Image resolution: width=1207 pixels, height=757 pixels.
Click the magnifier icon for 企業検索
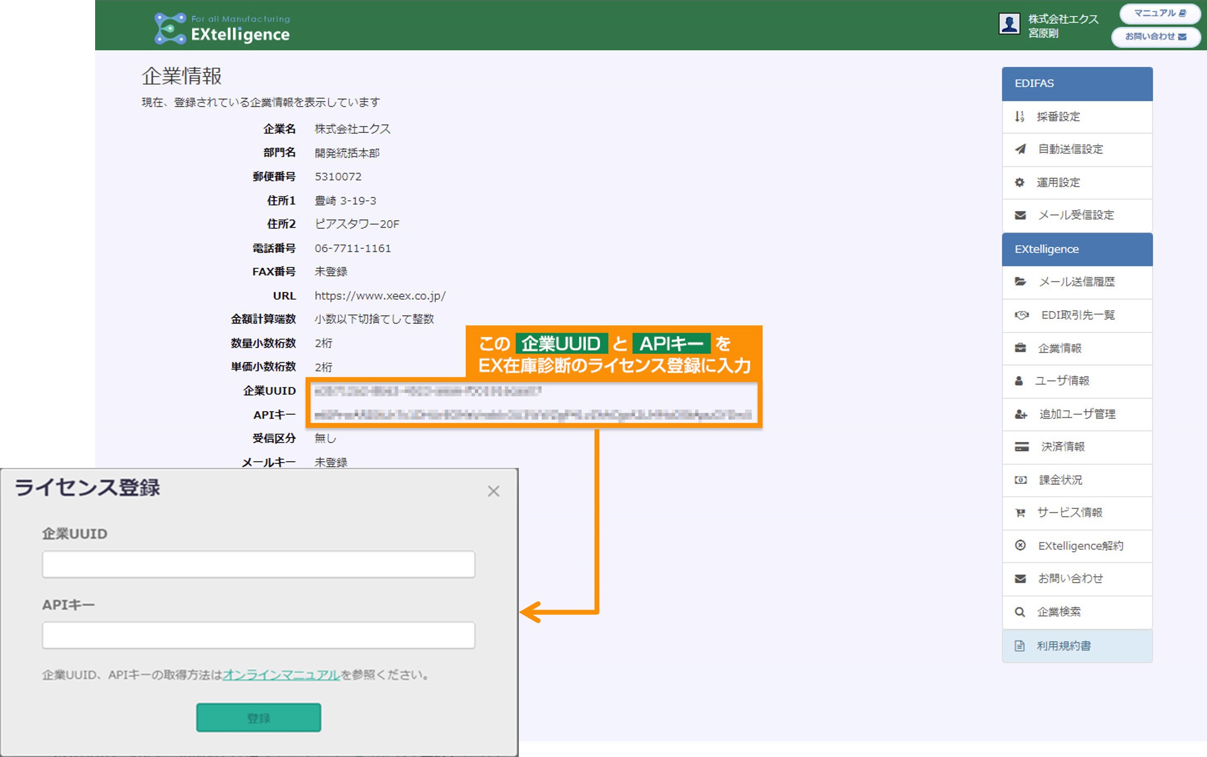click(x=1020, y=612)
